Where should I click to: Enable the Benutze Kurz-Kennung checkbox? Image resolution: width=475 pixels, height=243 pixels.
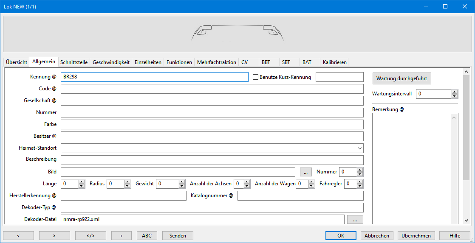pos(256,77)
